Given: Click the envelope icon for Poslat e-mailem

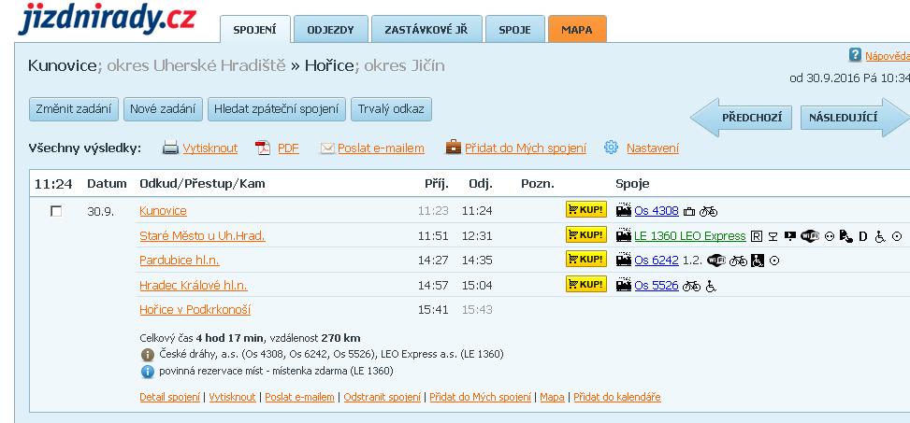Looking at the screenshot, I should (327, 148).
